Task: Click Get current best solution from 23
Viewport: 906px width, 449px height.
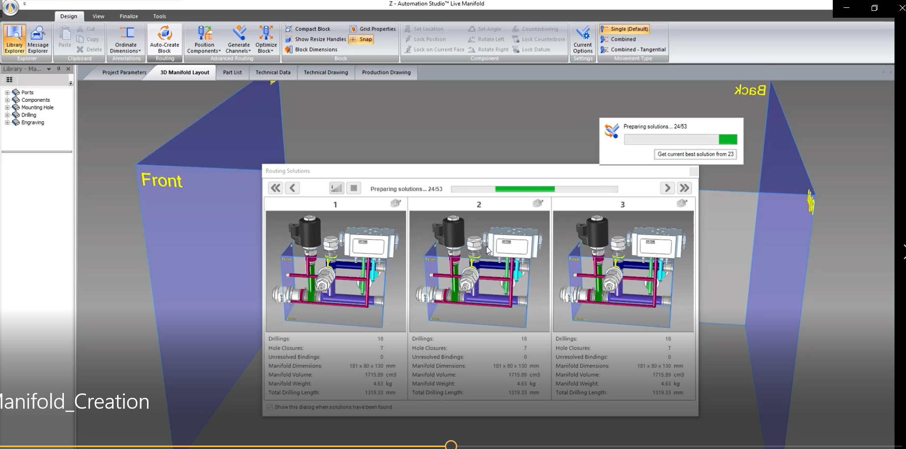Action: (695, 154)
